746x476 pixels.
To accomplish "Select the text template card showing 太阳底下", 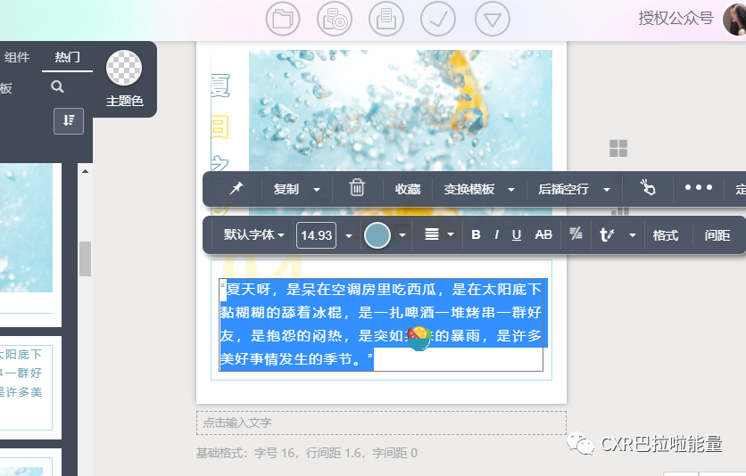I will [x=25, y=387].
